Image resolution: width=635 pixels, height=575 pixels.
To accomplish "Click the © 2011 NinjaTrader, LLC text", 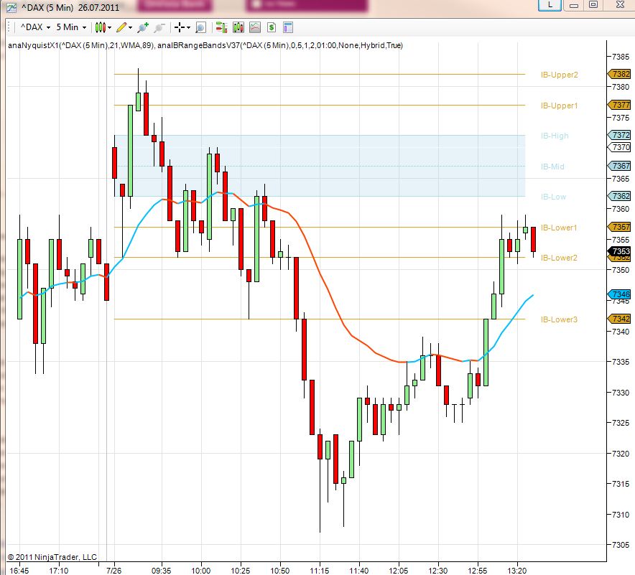I will pyautogui.click(x=52, y=557).
